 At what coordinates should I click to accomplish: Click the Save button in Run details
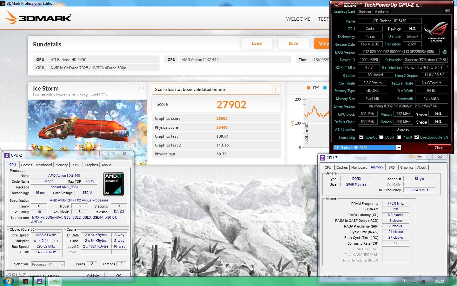coord(293,44)
